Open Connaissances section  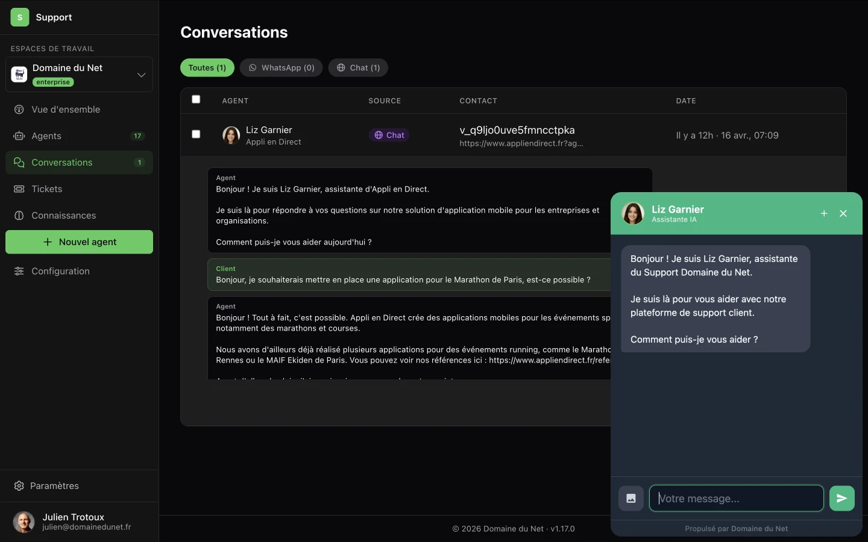point(63,216)
